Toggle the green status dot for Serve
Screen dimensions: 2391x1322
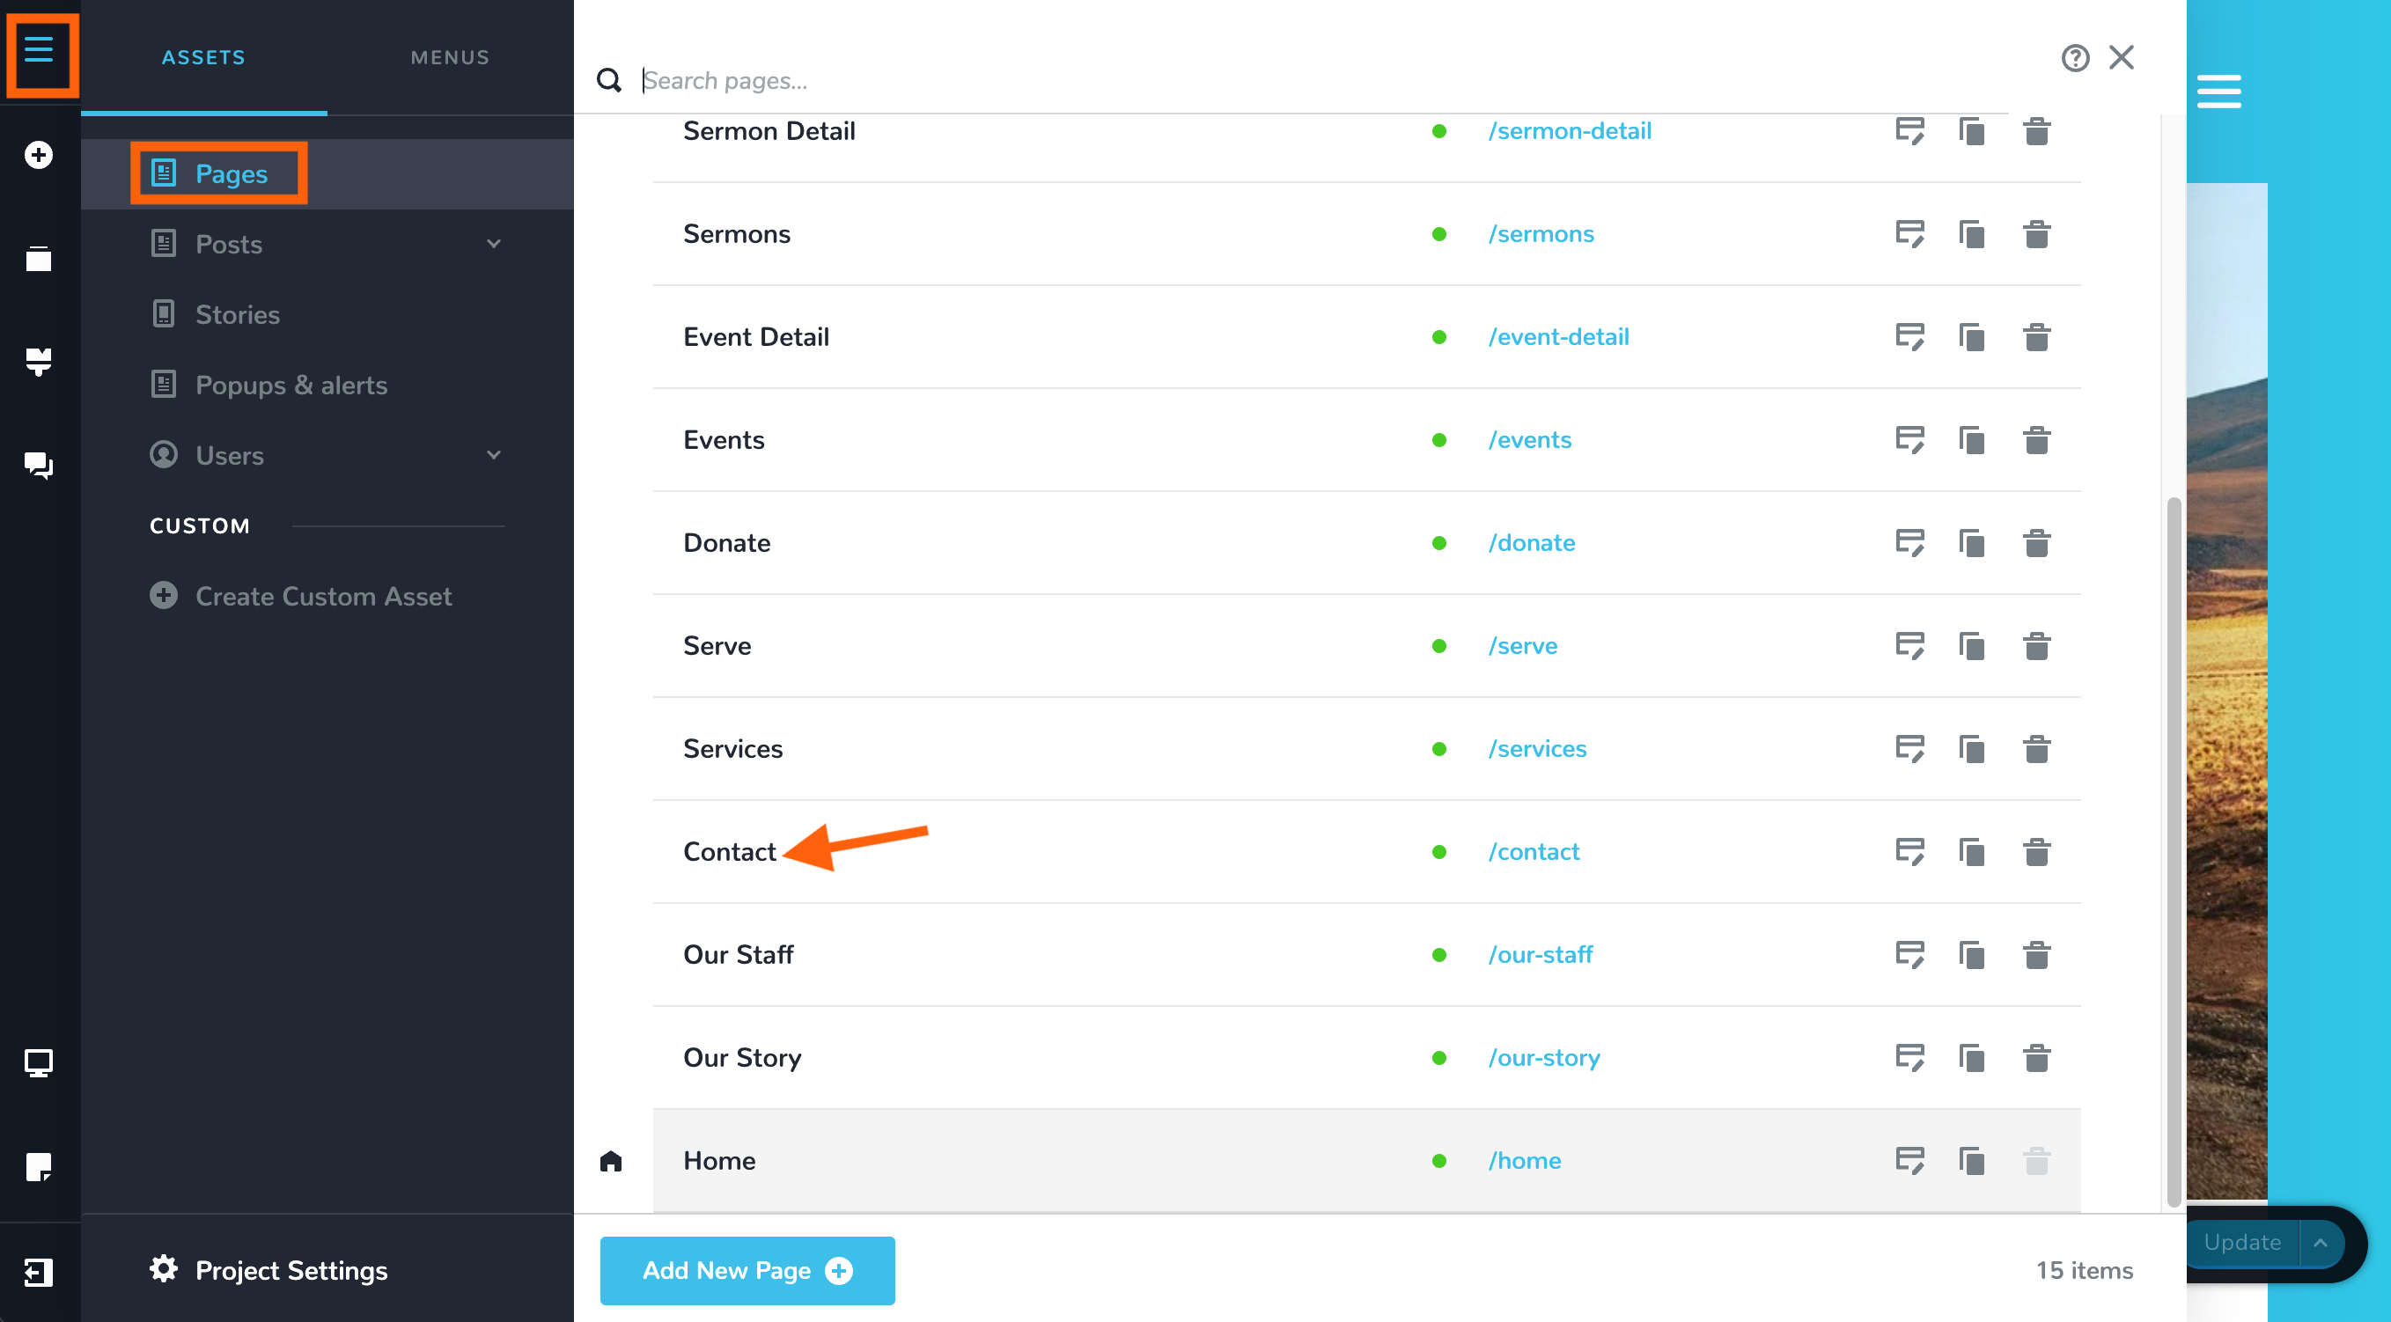click(x=1438, y=646)
